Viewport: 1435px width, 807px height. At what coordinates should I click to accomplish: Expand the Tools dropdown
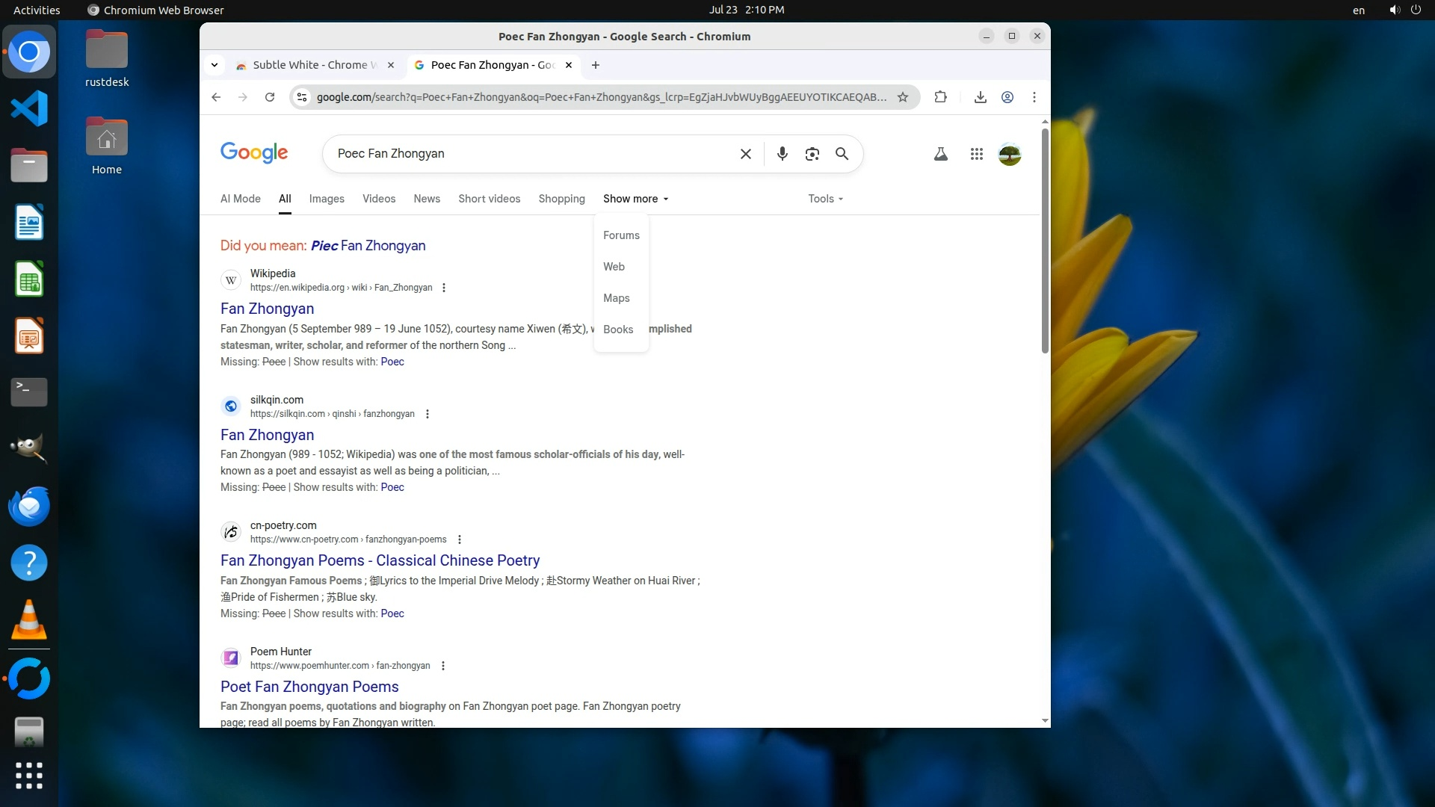(x=825, y=199)
